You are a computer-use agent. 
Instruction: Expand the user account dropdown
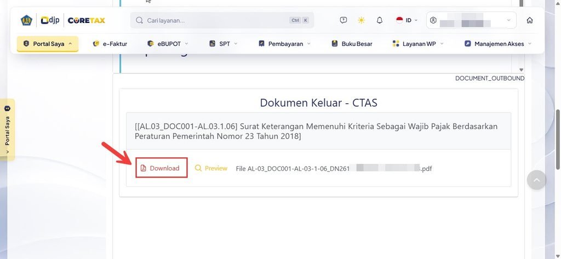click(x=471, y=20)
